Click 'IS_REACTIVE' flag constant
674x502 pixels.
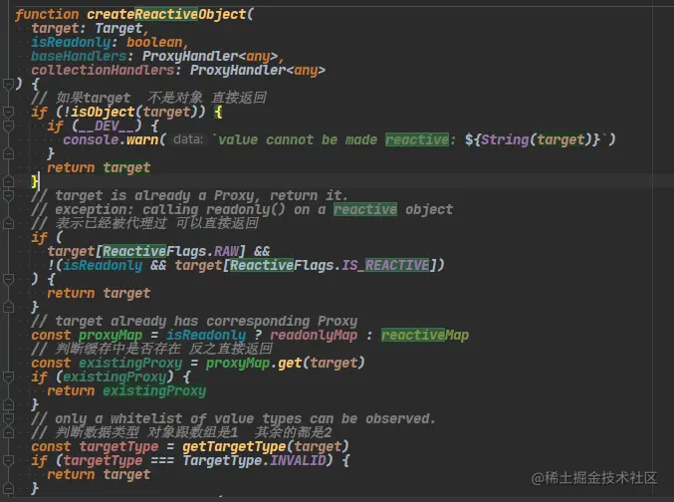[385, 265]
